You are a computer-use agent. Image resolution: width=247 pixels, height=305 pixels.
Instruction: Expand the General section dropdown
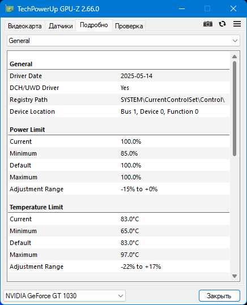(123, 41)
